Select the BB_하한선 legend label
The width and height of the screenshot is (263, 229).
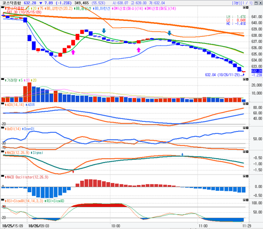[x=102, y=9]
